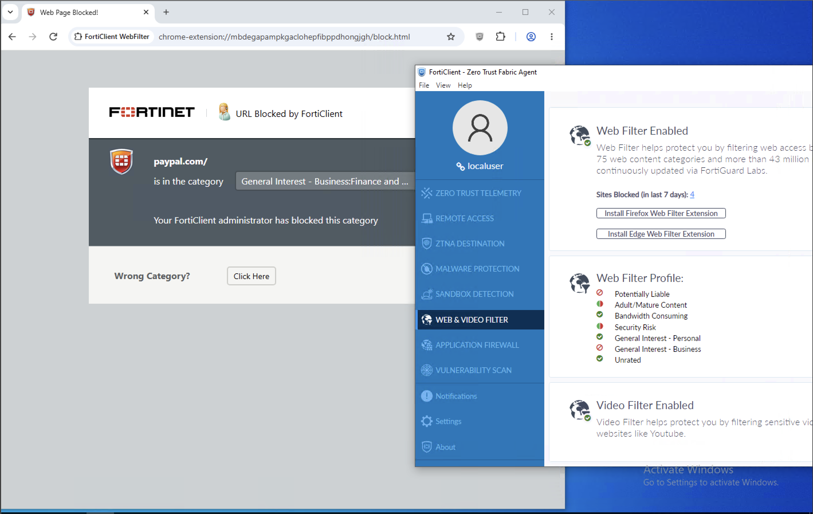Viewport: 813px width, 514px height.
Task: Open the File menu in FortiClient
Action: point(424,85)
